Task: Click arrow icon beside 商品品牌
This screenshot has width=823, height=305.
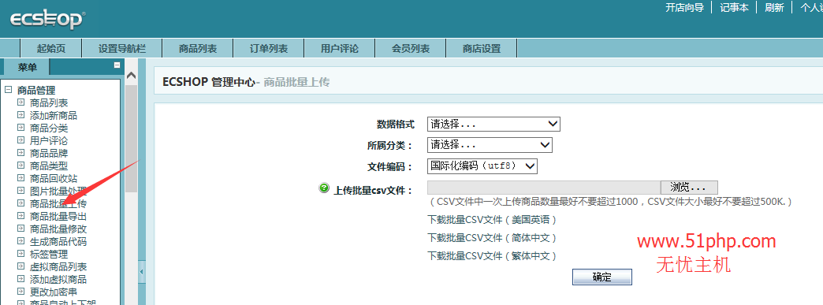Action: (x=20, y=153)
